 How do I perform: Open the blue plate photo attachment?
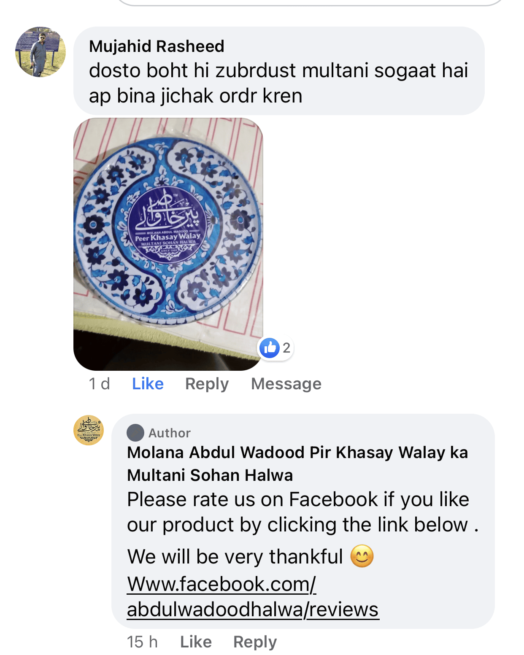[168, 244]
